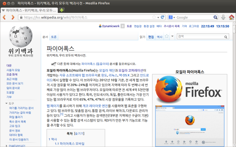Click the 13:15:50 clock
236x147 pixels.
point(223,26)
